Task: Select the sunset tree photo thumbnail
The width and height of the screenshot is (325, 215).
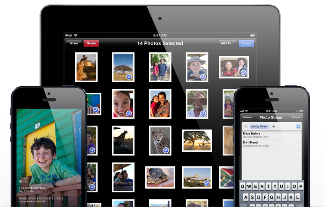Action: (x=197, y=140)
